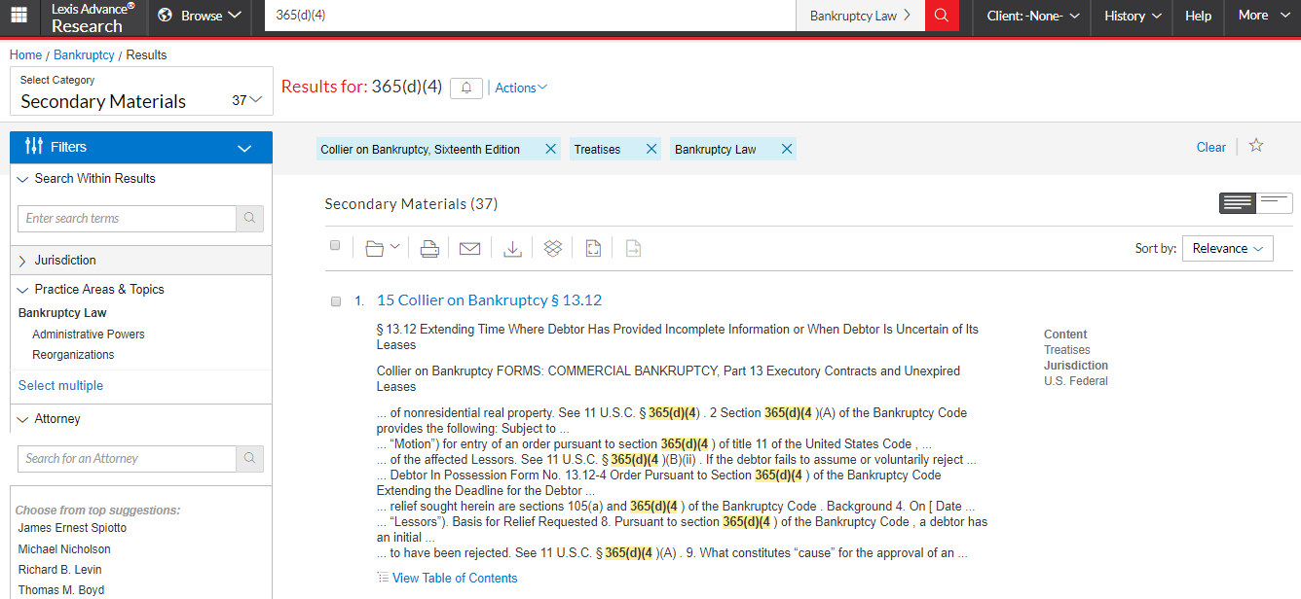Open the Browse dropdown menu
The height and width of the screenshot is (599, 1301).
pyautogui.click(x=199, y=16)
